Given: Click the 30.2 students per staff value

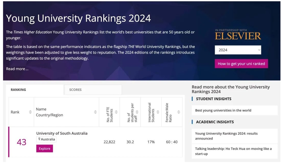Looking at the screenshot, I should (130, 142).
